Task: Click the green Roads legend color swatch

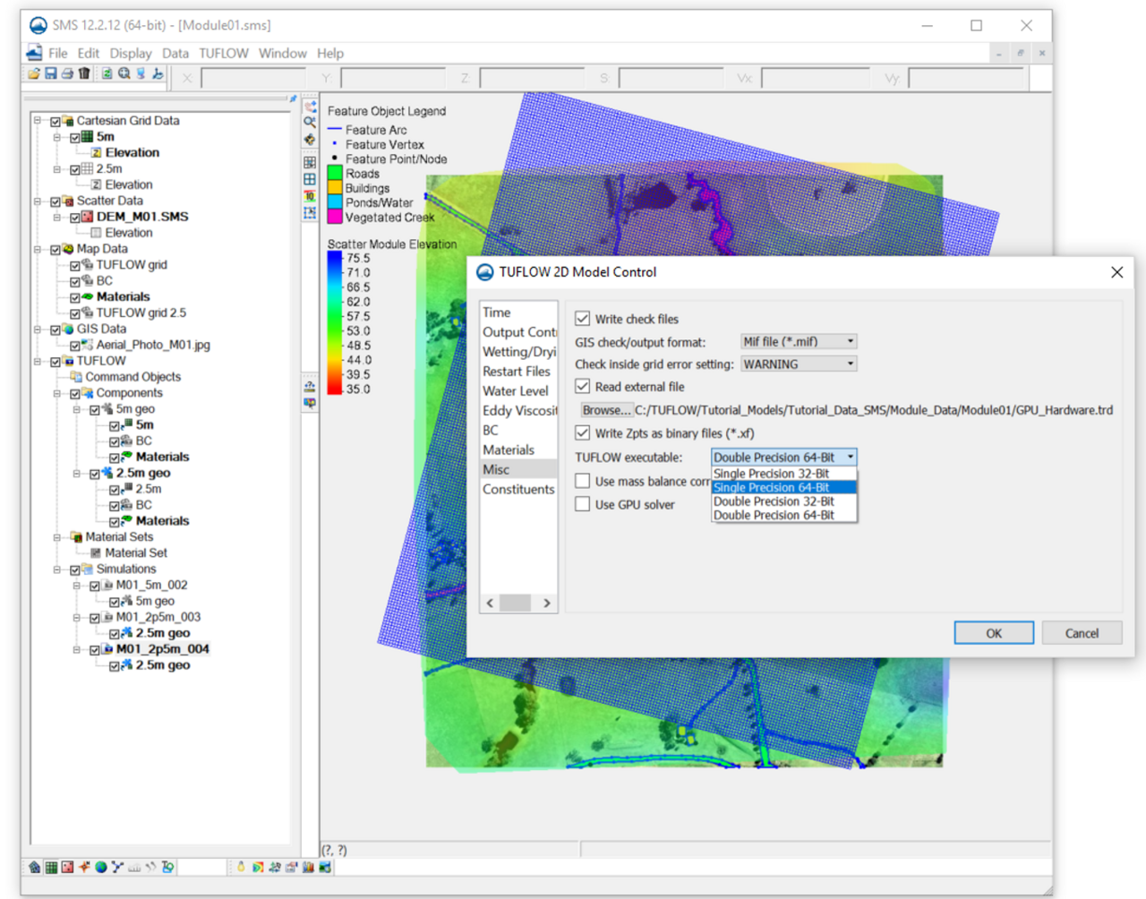Action: pyautogui.click(x=335, y=174)
